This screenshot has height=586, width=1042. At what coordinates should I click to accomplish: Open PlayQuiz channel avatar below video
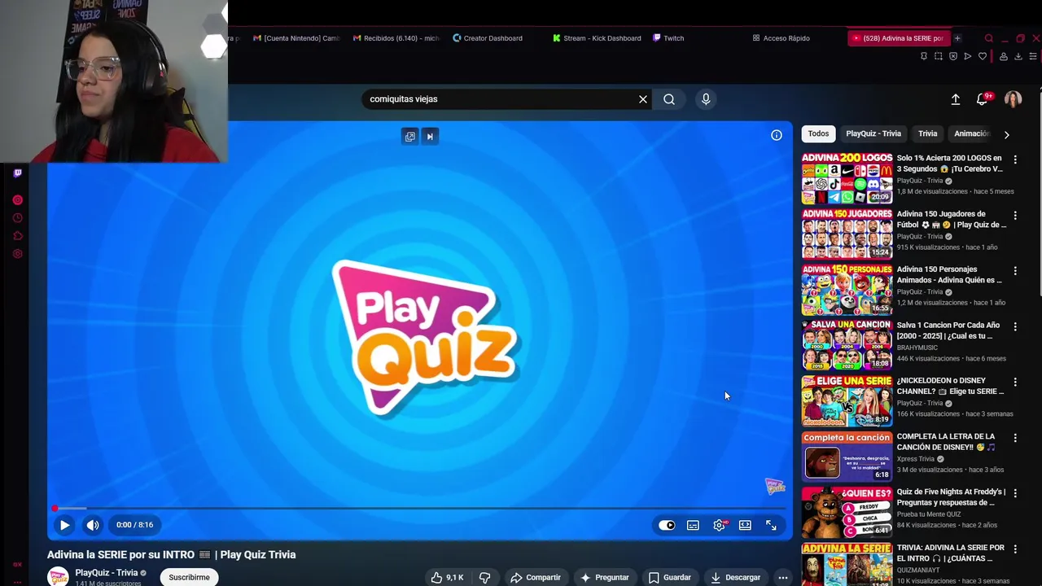[x=59, y=577]
